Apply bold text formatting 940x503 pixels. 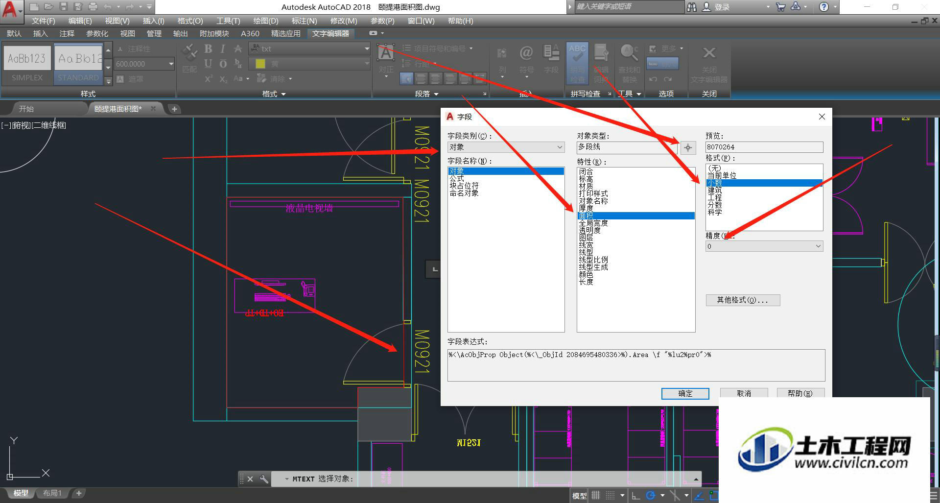click(x=209, y=48)
